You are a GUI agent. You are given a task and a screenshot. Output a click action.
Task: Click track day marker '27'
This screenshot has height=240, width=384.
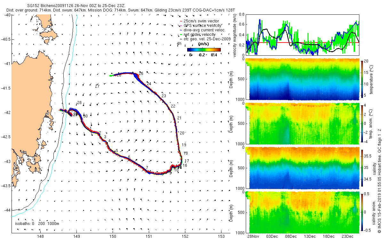[97, 86]
